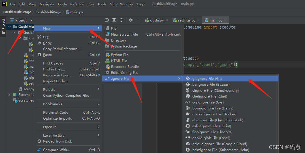Screen dimensions: 305x153
Task: Close the main.py editor tab
Action: click(225, 20)
